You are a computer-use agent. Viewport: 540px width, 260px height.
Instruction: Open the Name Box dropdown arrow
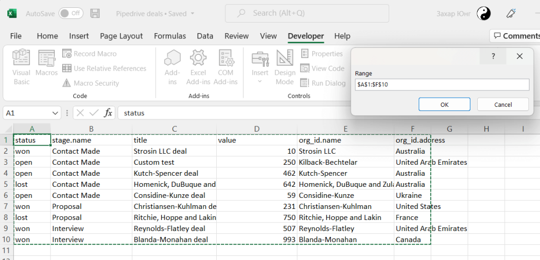click(x=55, y=113)
